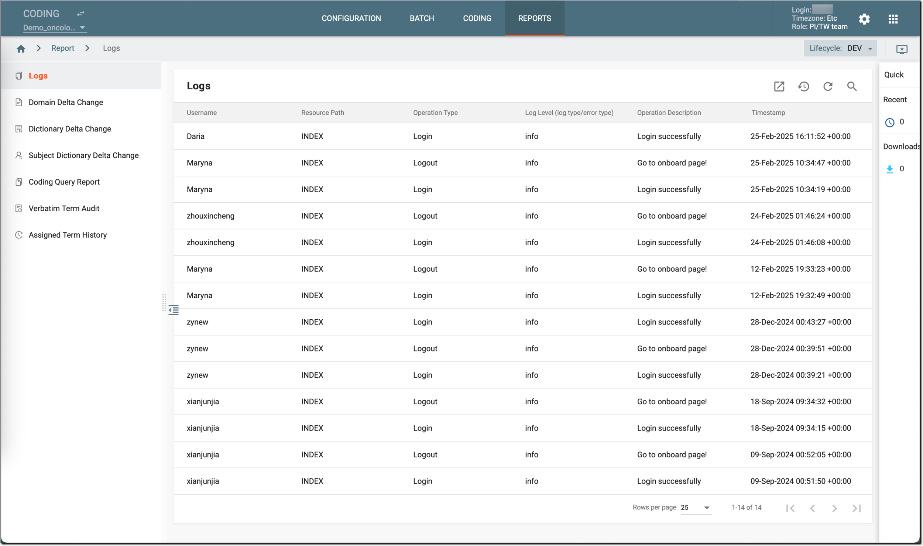Open the apps grid menu icon

[893, 19]
